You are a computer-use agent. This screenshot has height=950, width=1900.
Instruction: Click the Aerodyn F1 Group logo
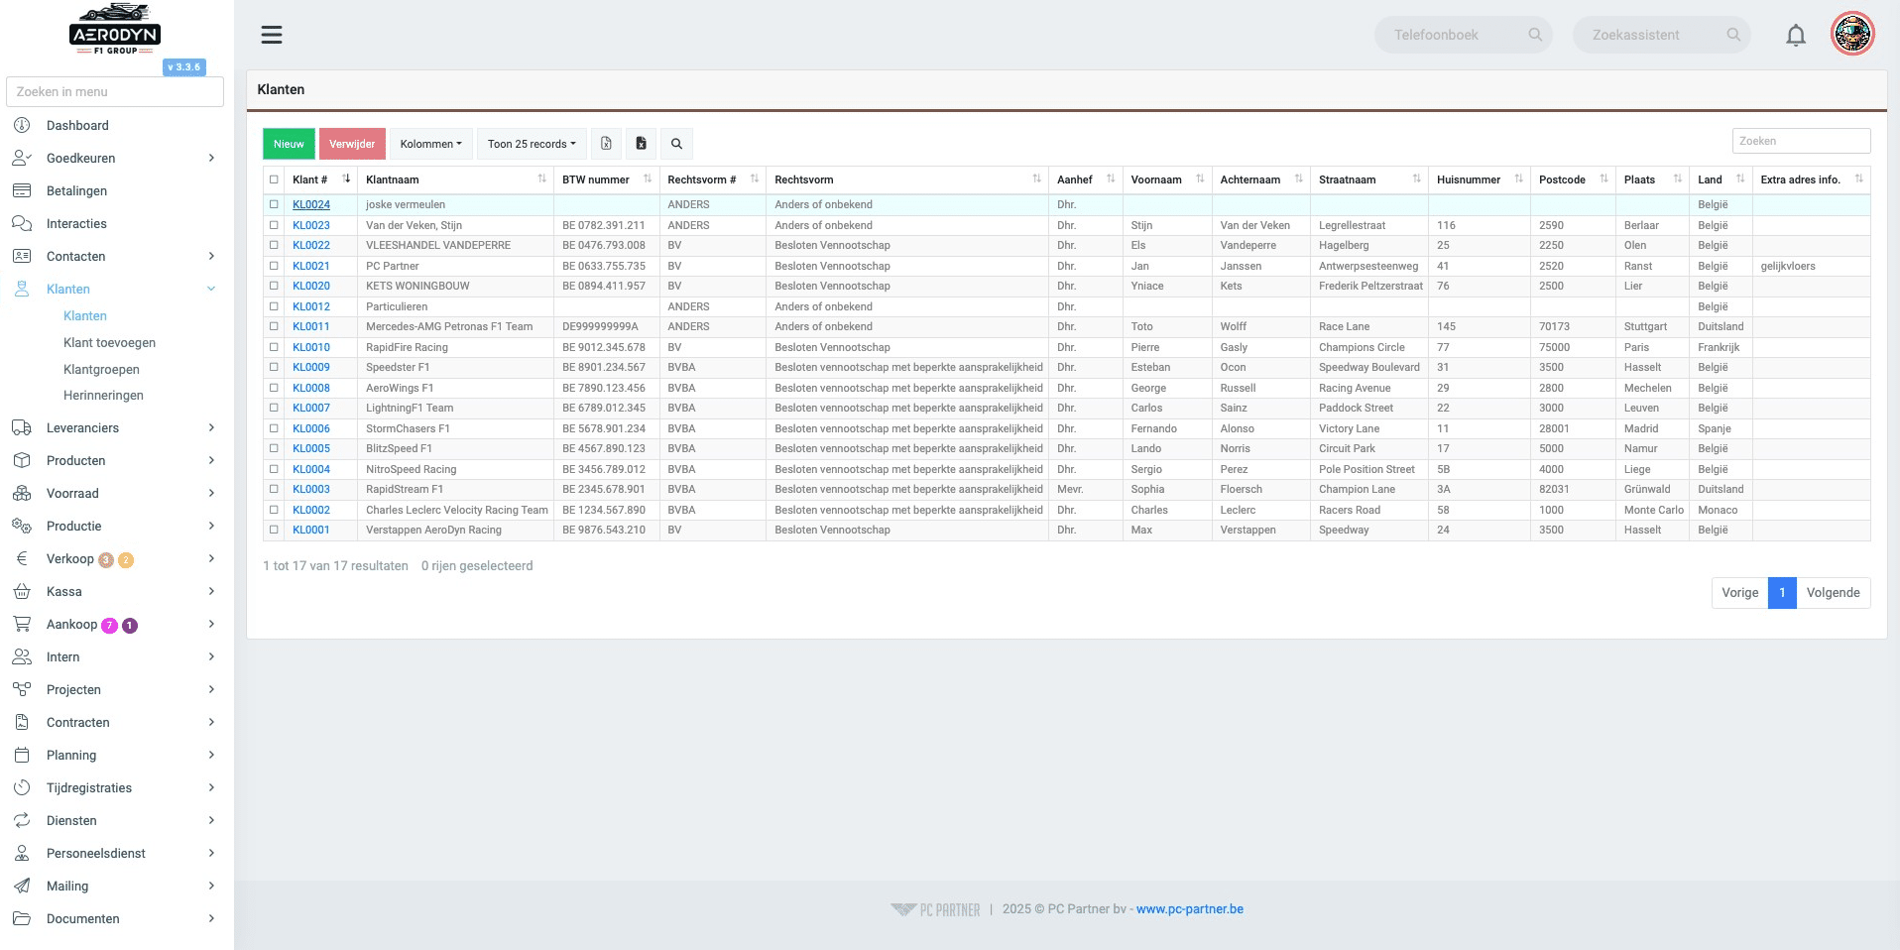(116, 29)
